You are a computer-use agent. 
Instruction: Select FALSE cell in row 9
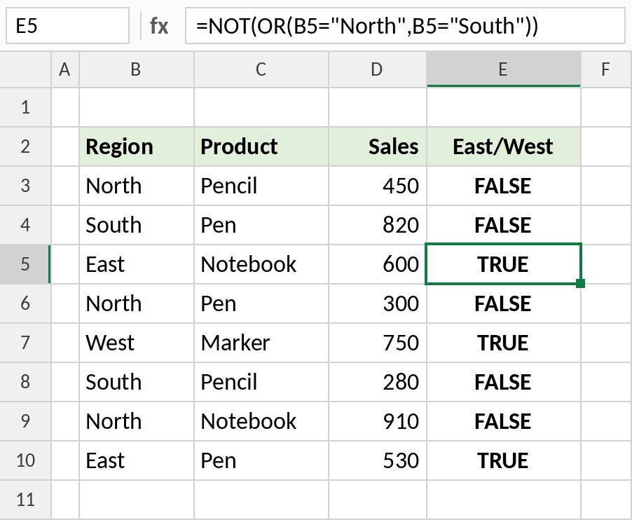(x=504, y=421)
